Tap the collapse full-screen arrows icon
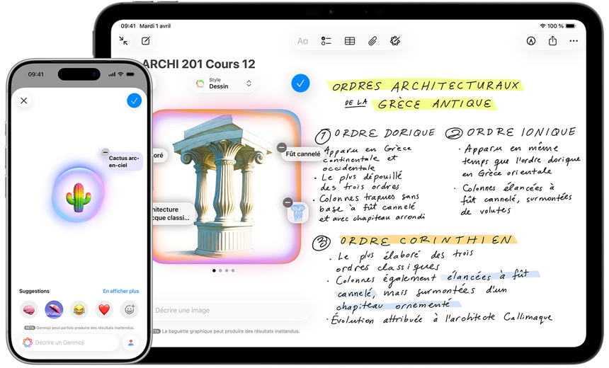609x368 pixels. click(124, 41)
